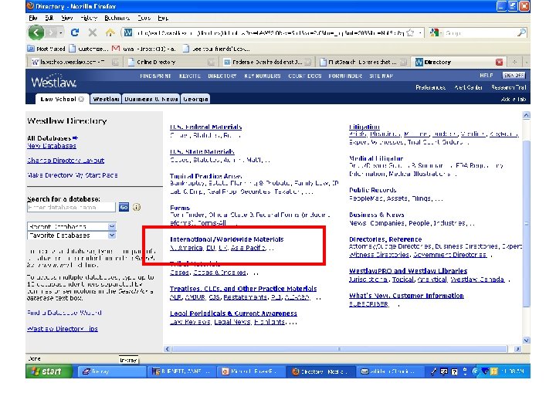
Task: Open the address bar history dropdown
Action: [x=420, y=33]
